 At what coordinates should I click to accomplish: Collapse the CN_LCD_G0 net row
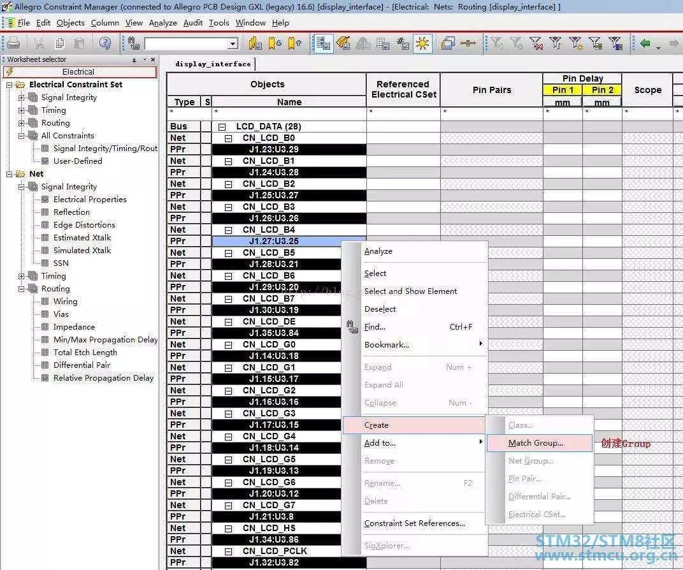pos(228,345)
